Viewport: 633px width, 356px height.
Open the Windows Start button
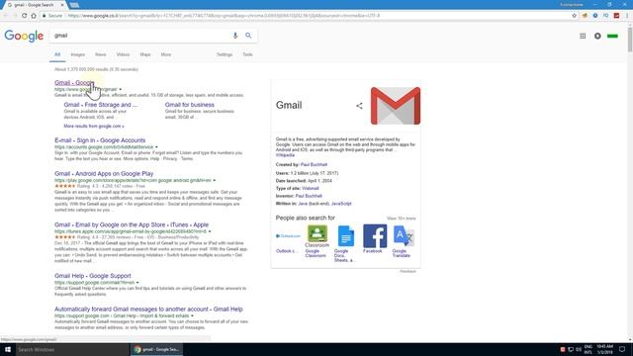coord(8,349)
